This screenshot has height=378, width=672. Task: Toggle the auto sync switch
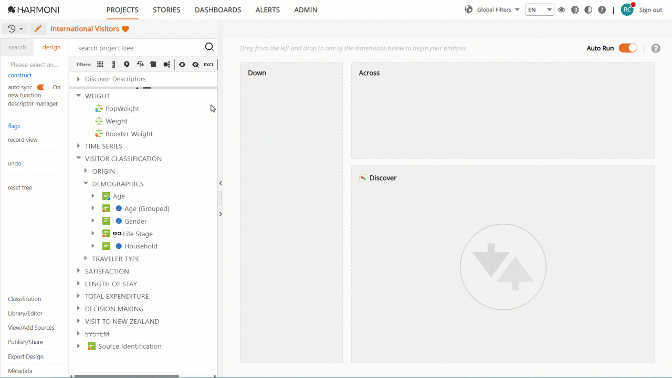pyautogui.click(x=43, y=87)
